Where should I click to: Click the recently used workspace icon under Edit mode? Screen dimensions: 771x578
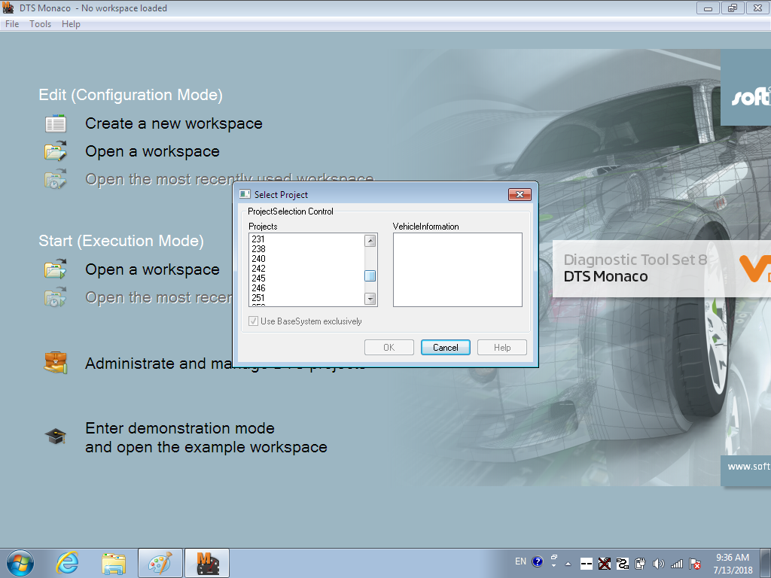pyautogui.click(x=56, y=179)
